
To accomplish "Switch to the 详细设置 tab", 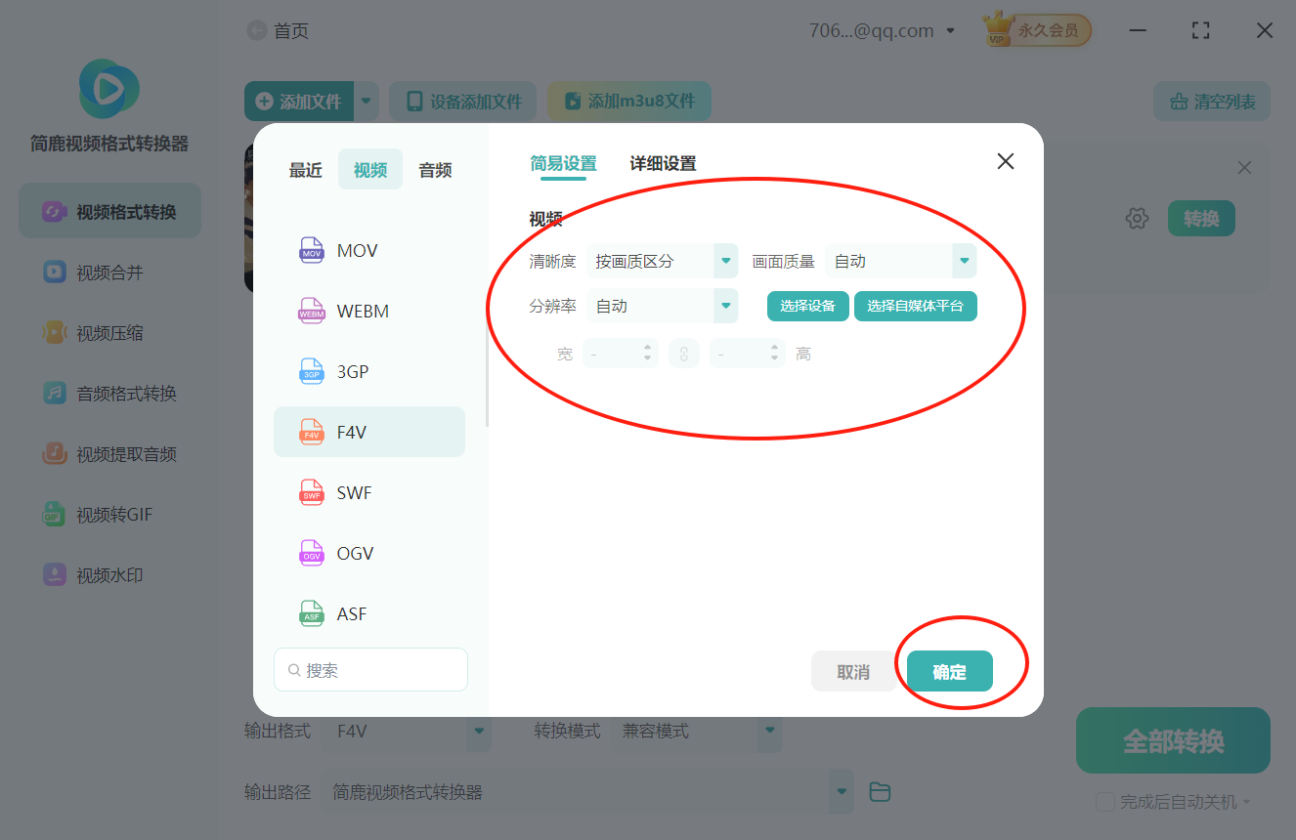I will click(x=665, y=163).
